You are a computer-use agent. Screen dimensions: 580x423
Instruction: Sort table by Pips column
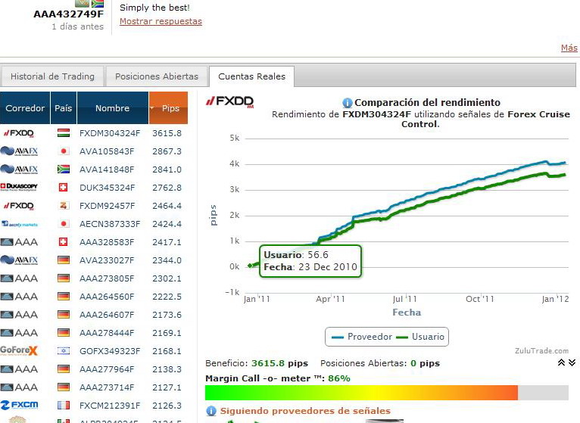click(x=168, y=108)
